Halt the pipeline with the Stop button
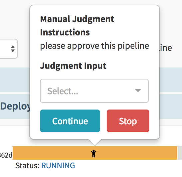182x177 pixels. pos(128,121)
